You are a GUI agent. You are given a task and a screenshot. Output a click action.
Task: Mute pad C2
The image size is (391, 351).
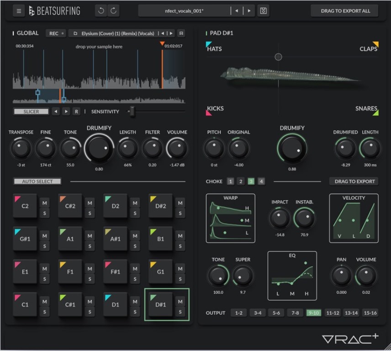click(45, 203)
